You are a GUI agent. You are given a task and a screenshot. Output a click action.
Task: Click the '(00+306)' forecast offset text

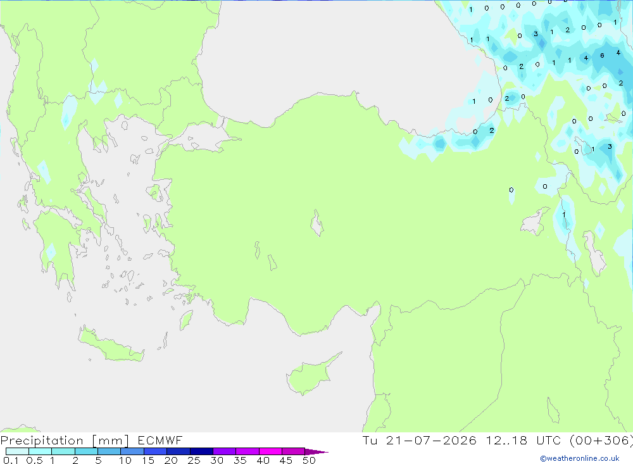tap(601, 440)
